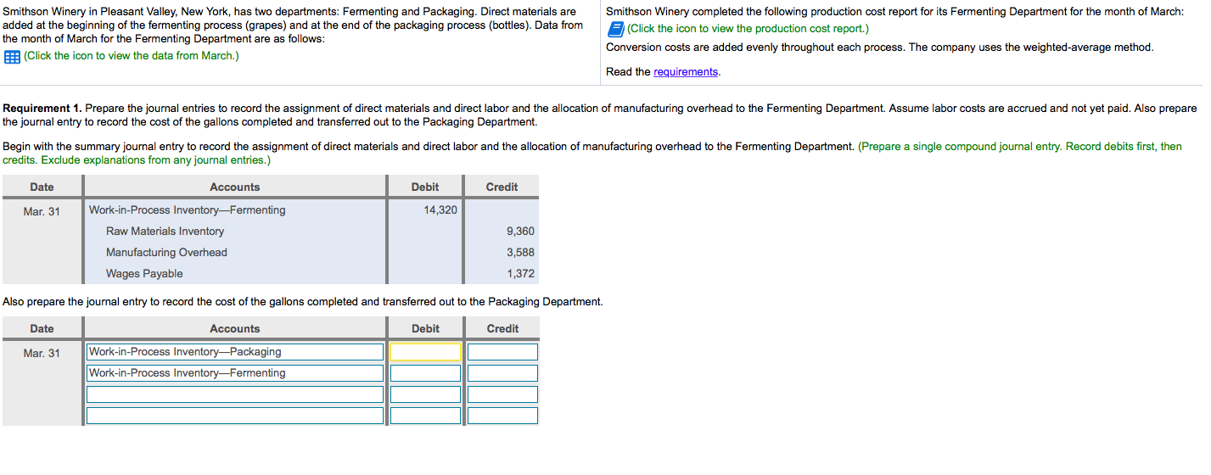Click 'Credit' header of second table
The height and width of the screenshot is (475, 1211).
[502, 329]
